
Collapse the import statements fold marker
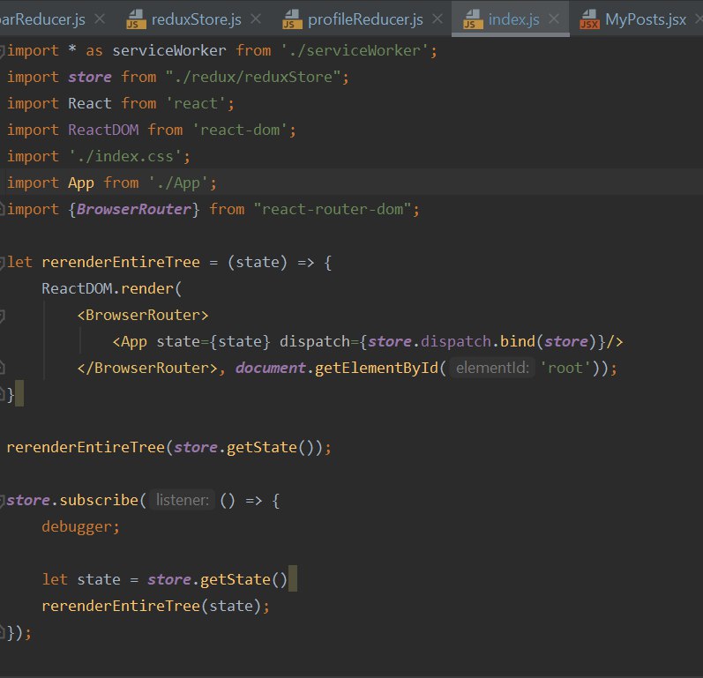[x=3, y=50]
